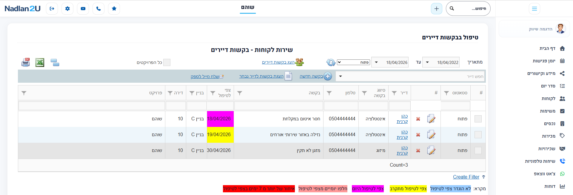Toggle the hamburger sidebar menu
This screenshot has height=195, width=573.
535,9
